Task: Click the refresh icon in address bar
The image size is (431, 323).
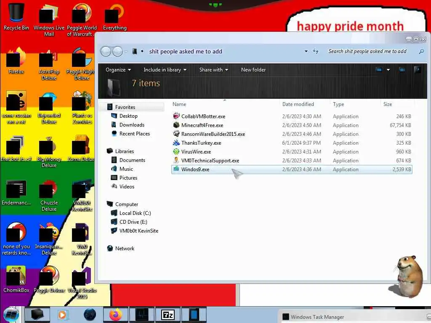Action: pos(316,51)
